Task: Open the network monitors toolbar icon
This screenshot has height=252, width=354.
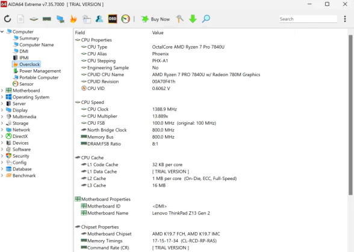Action: (60, 19)
